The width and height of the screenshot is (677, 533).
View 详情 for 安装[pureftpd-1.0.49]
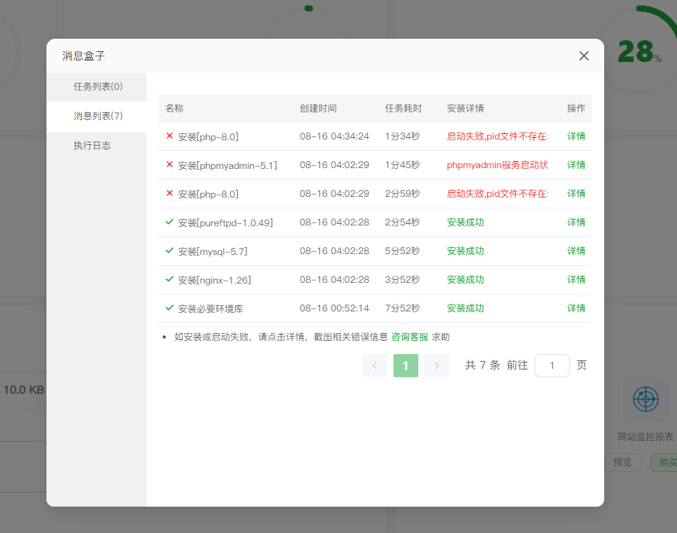click(x=576, y=222)
